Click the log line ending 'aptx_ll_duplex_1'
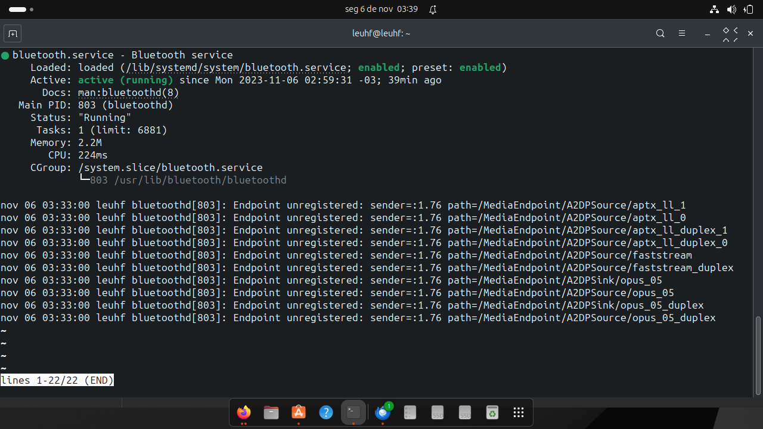This screenshot has width=763, height=429. click(x=364, y=230)
